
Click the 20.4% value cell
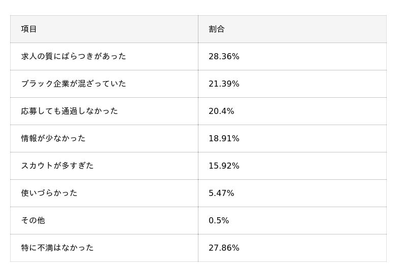221,111
